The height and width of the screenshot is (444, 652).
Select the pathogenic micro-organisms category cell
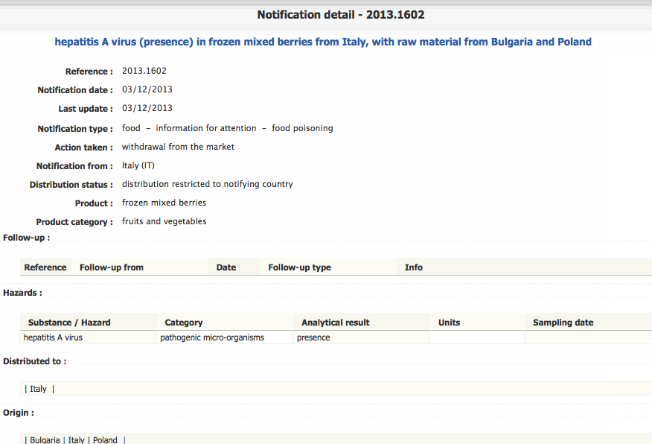212,337
